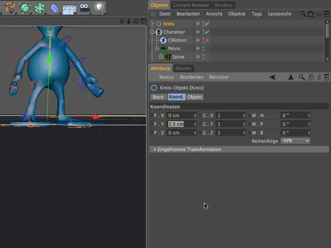Click the green Y-axis handle
The height and width of the screenshot is (248, 331).
click(49, 58)
